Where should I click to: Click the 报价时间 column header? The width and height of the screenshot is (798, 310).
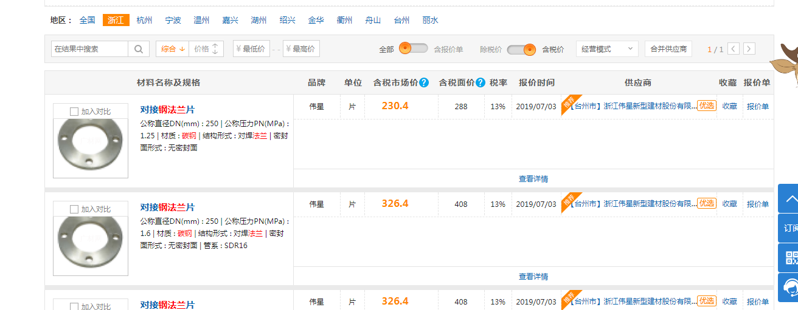coord(536,83)
